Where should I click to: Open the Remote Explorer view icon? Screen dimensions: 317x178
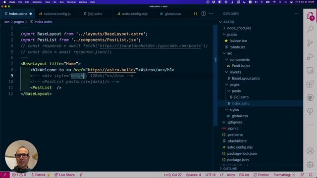pyautogui.click(x=310, y=70)
